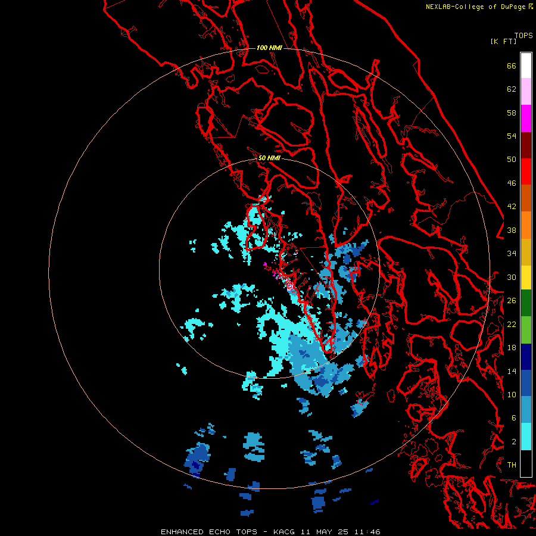
Task: Pick the black TH threshold swatch
Action: [x=526, y=463]
